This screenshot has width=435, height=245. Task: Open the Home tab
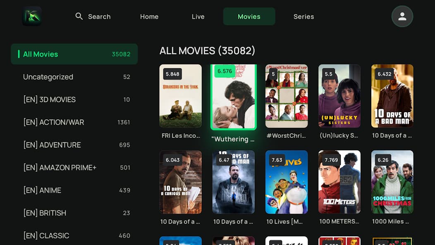(149, 17)
